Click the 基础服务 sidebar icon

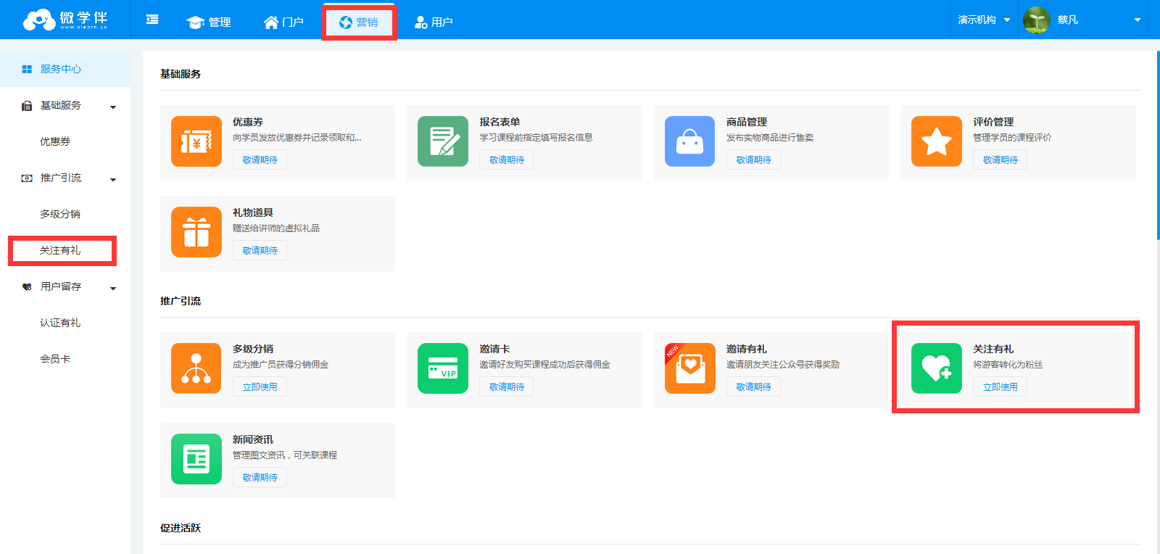(x=27, y=106)
